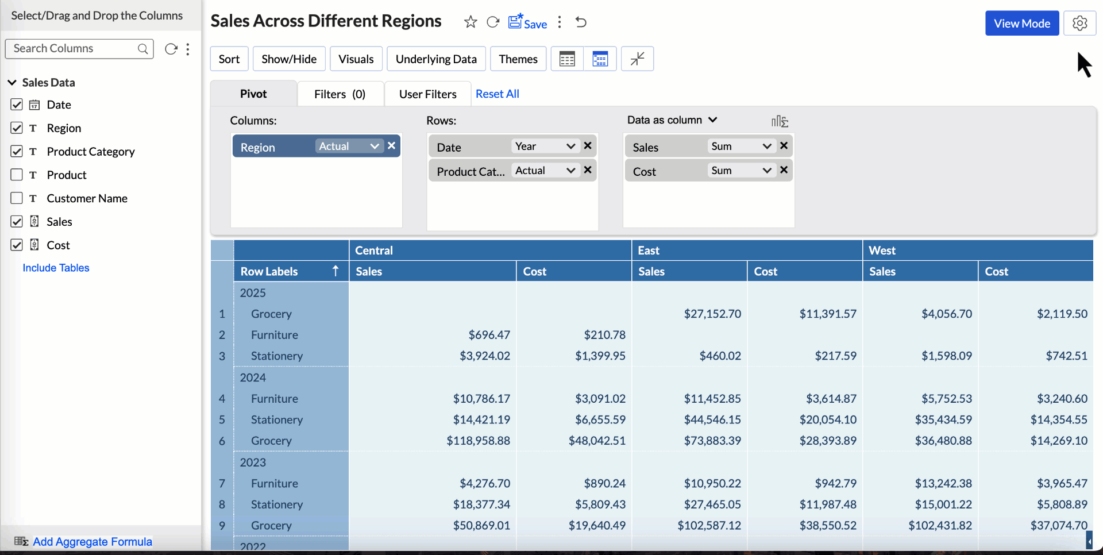
Task: Collapse the Sales Data tree
Action: [12, 83]
